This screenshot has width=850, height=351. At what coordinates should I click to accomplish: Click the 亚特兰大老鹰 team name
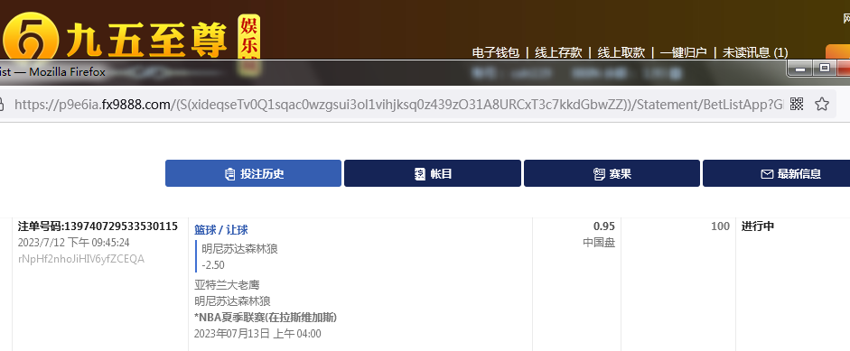227,284
